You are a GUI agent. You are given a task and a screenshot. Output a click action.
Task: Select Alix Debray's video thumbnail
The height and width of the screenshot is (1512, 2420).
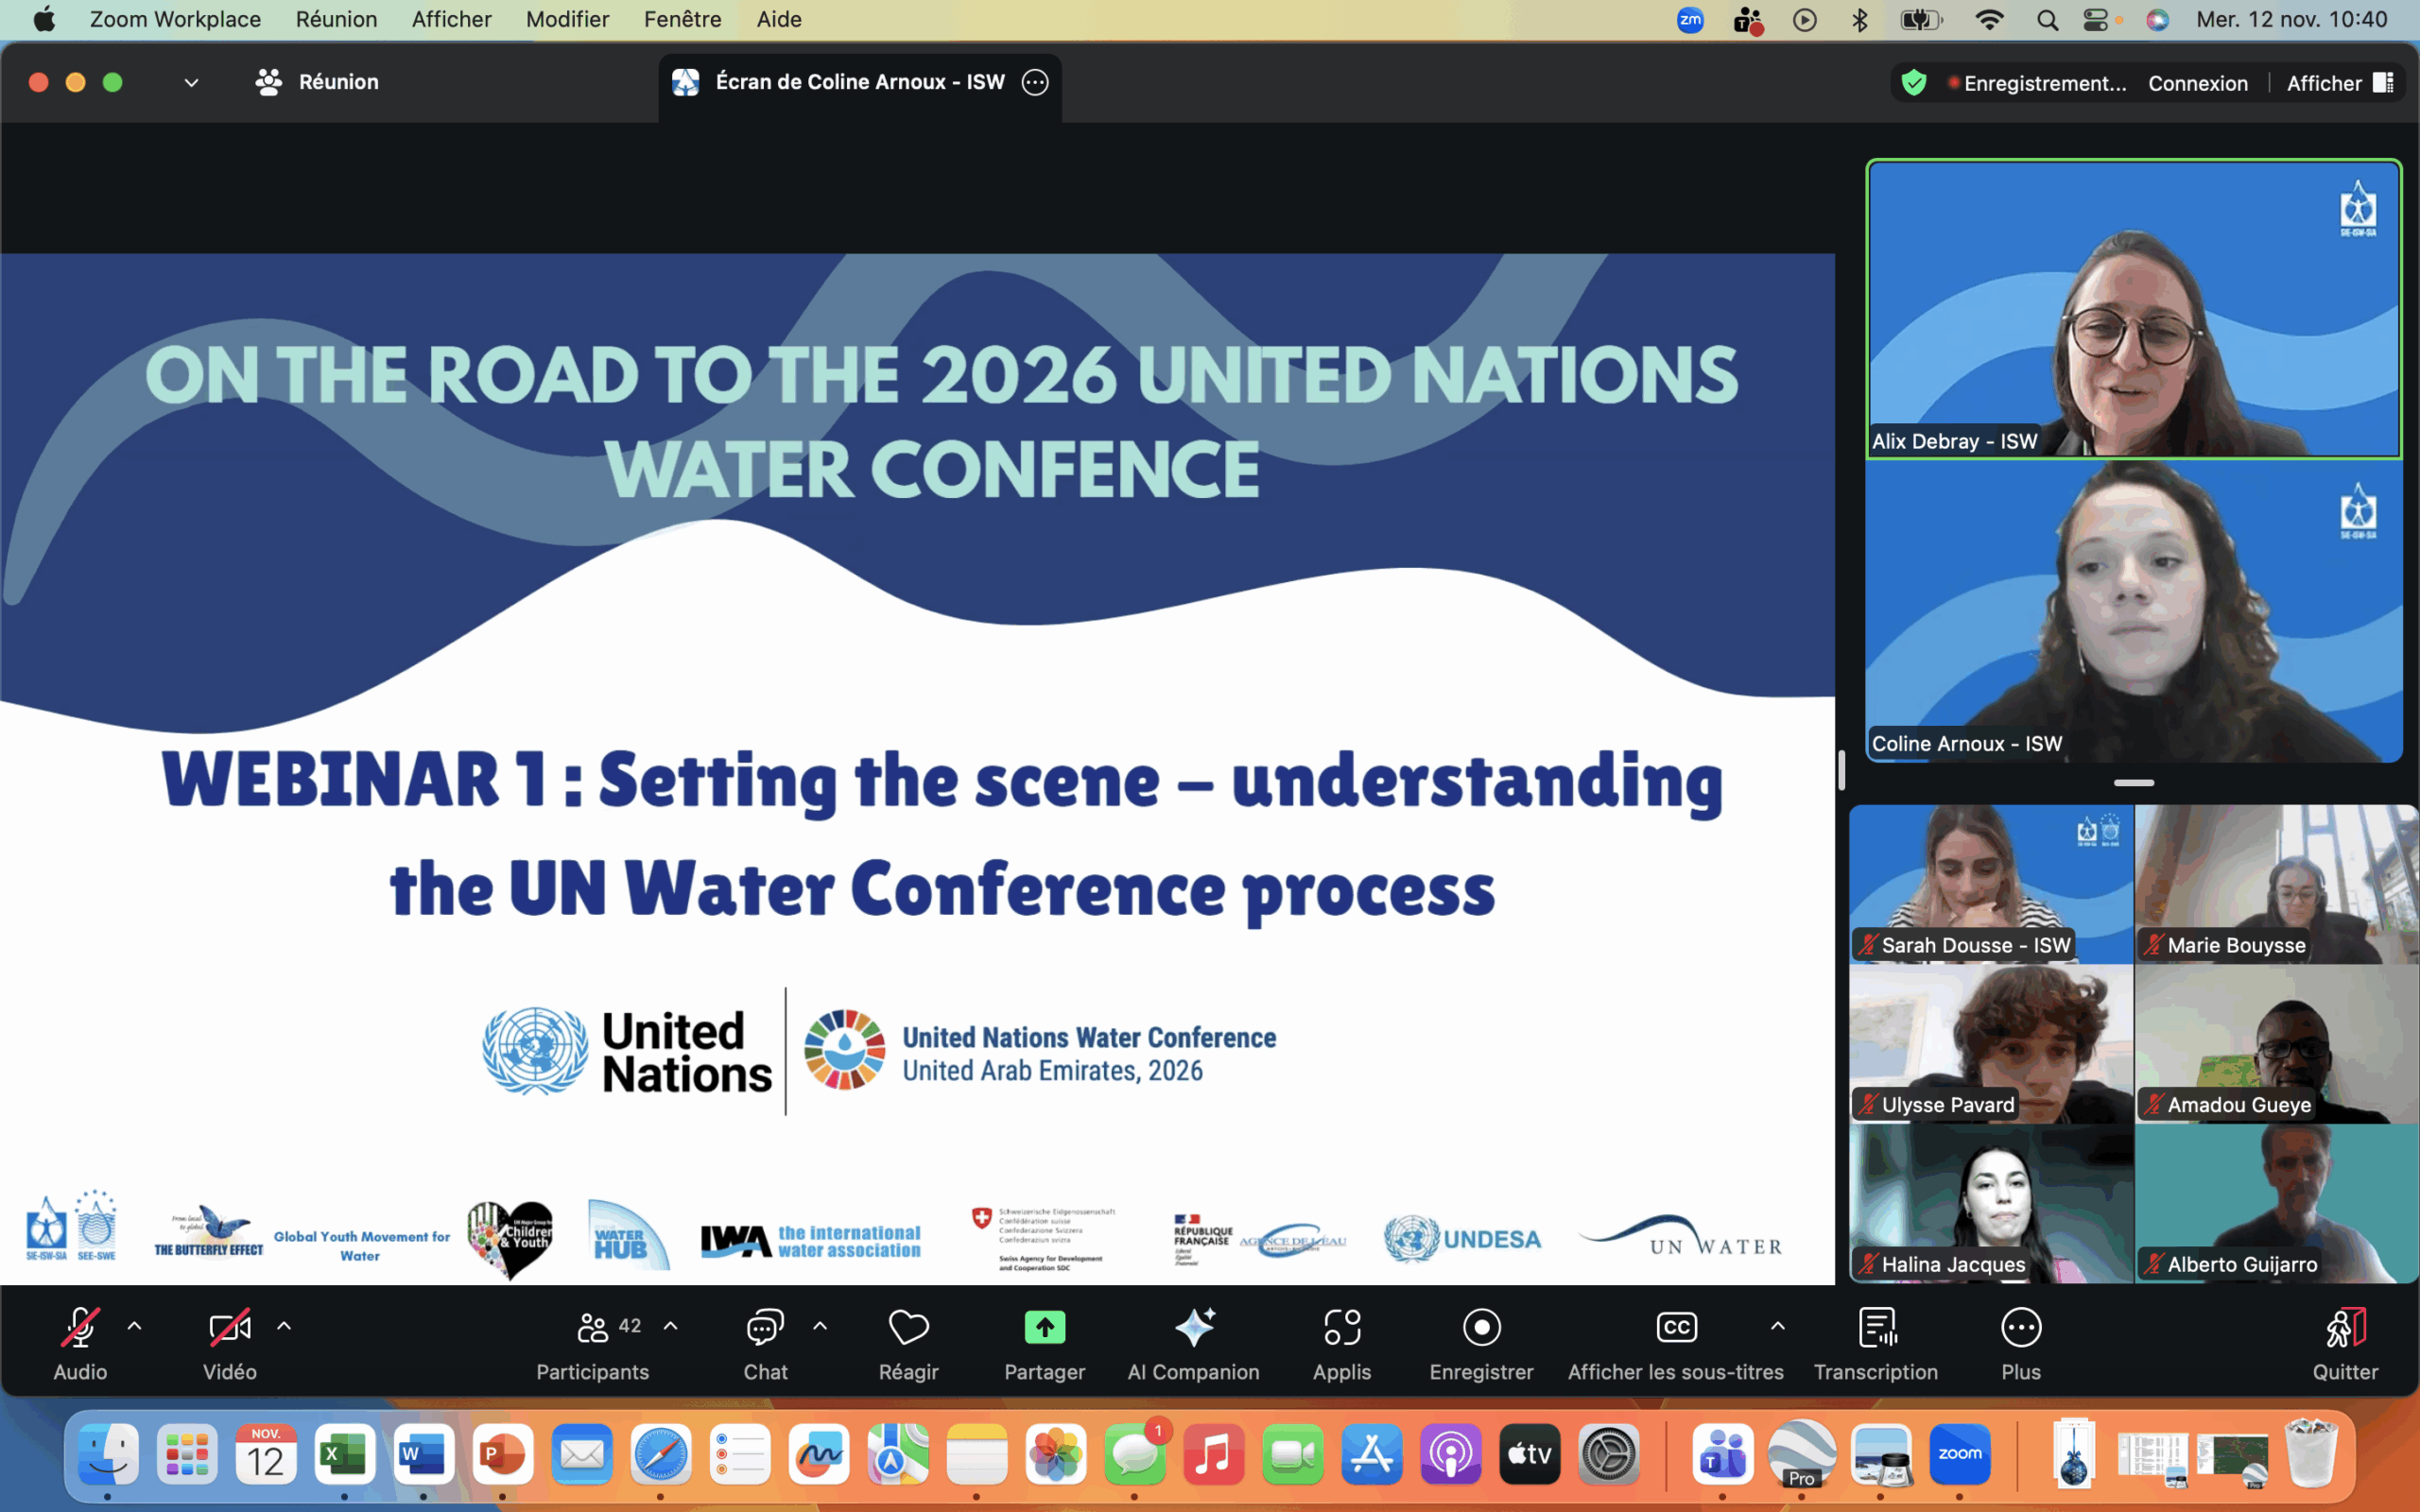click(2134, 310)
